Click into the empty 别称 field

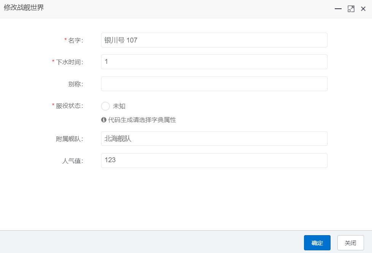point(214,84)
